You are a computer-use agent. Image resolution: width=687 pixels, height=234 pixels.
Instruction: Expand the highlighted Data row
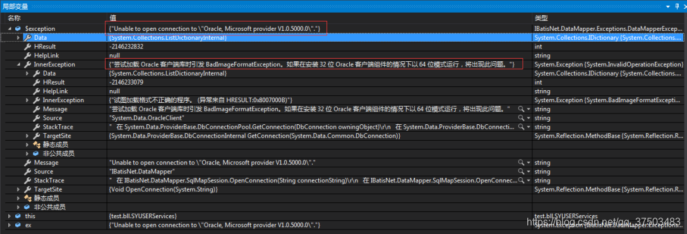[19, 38]
